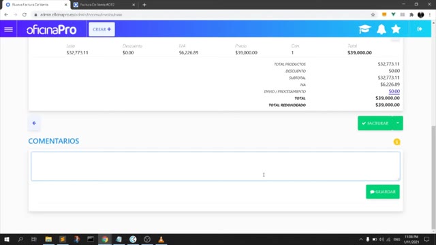Click the yellow info icon beside Comentarios
The height and width of the screenshot is (245, 436).
tap(396, 142)
